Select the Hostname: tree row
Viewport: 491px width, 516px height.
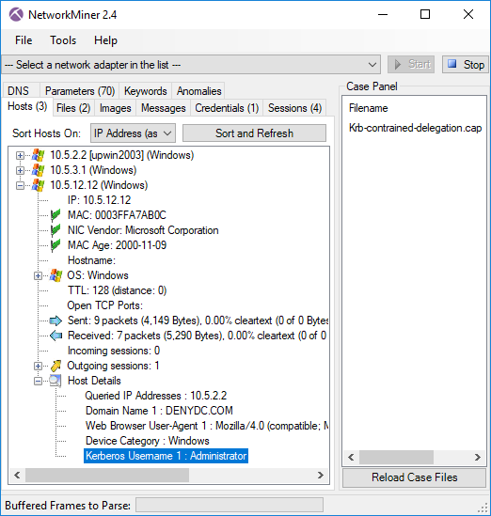91,260
